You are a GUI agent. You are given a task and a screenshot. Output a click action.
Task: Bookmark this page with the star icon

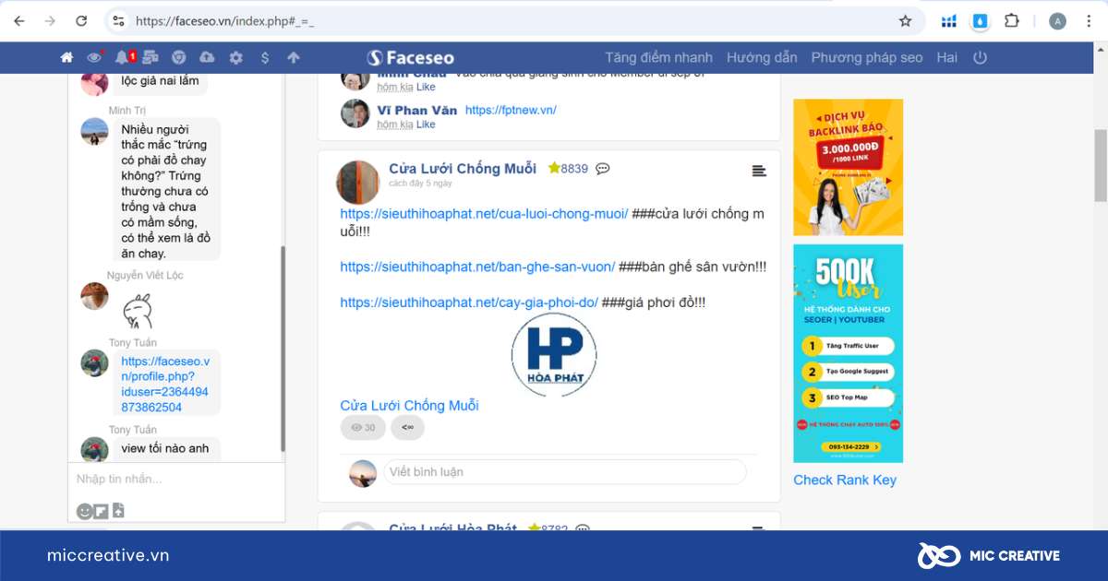(906, 20)
